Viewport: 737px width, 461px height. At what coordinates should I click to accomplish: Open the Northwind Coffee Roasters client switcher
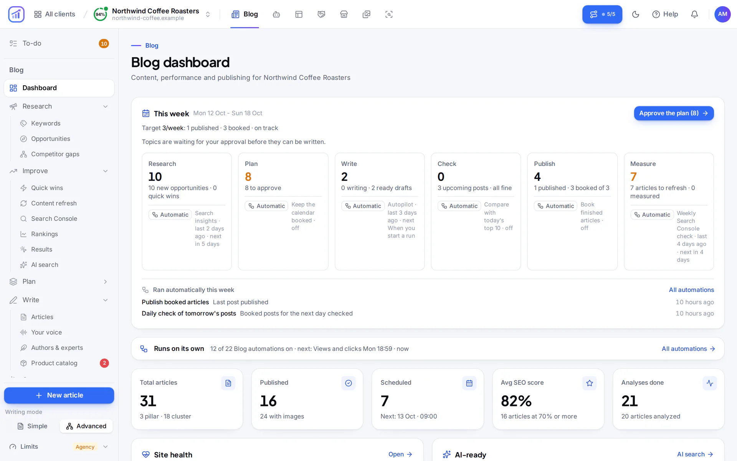point(153,14)
